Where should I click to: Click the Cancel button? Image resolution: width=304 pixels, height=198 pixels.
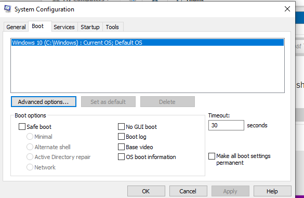[188, 191]
